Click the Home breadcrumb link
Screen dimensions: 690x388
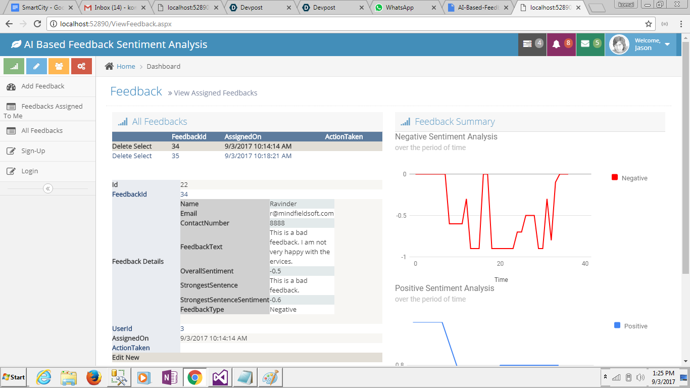point(126,66)
